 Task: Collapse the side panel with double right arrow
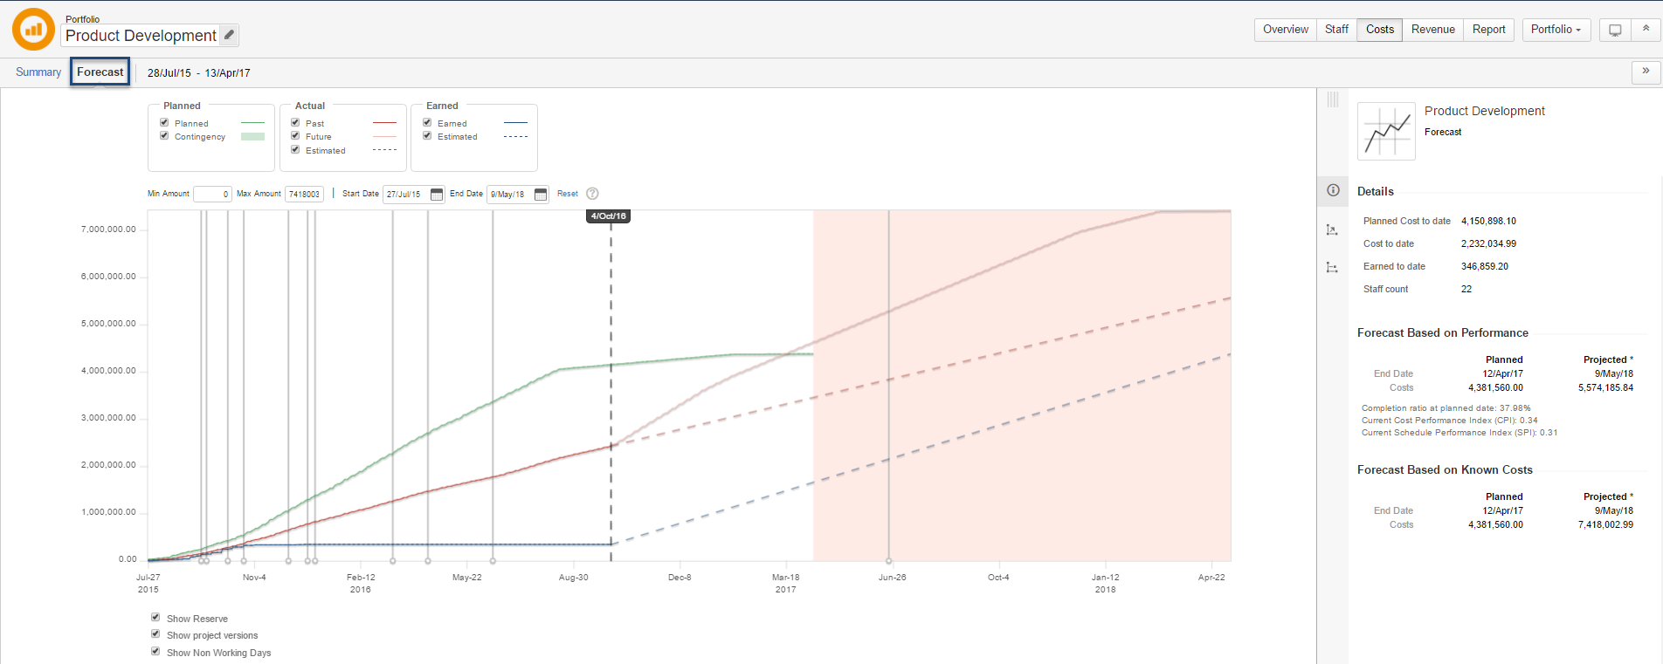tap(1646, 72)
